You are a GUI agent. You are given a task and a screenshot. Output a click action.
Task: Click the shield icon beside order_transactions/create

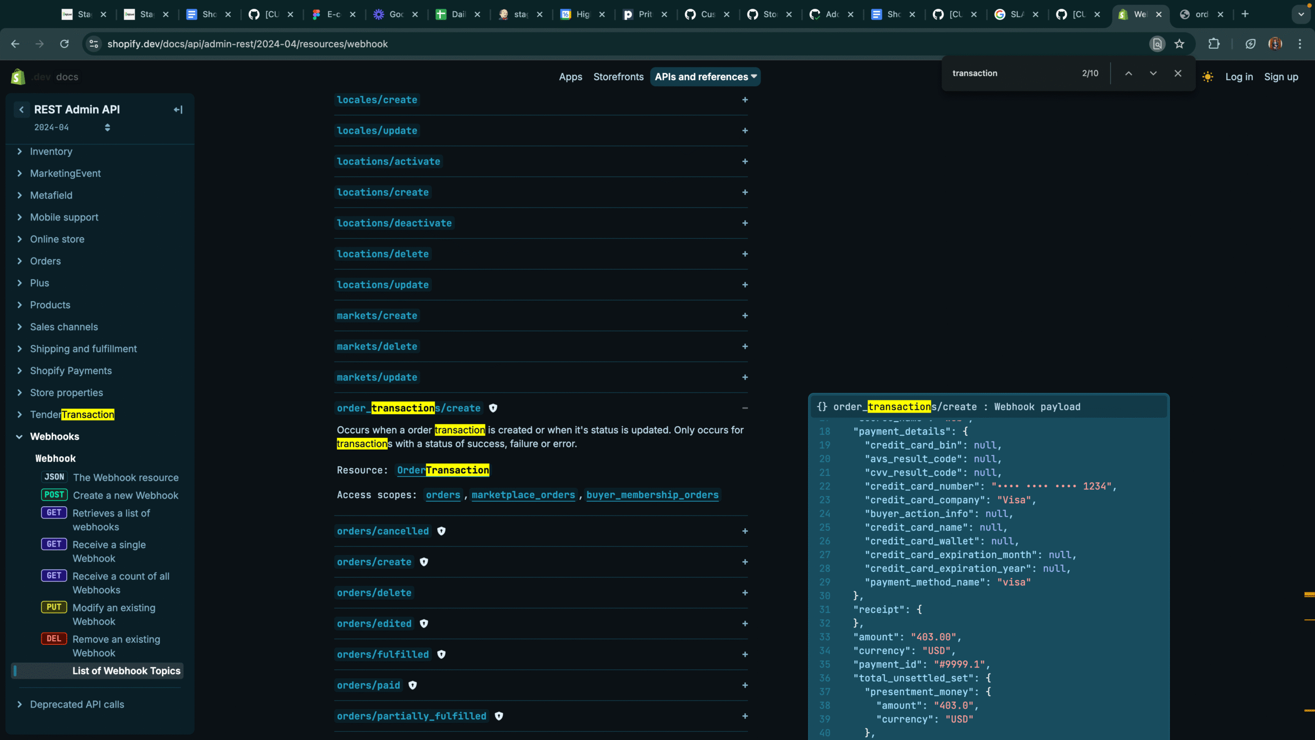tap(493, 408)
